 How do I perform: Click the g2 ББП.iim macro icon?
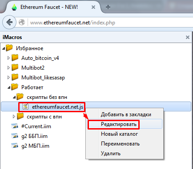pyautogui.click(x=15, y=136)
